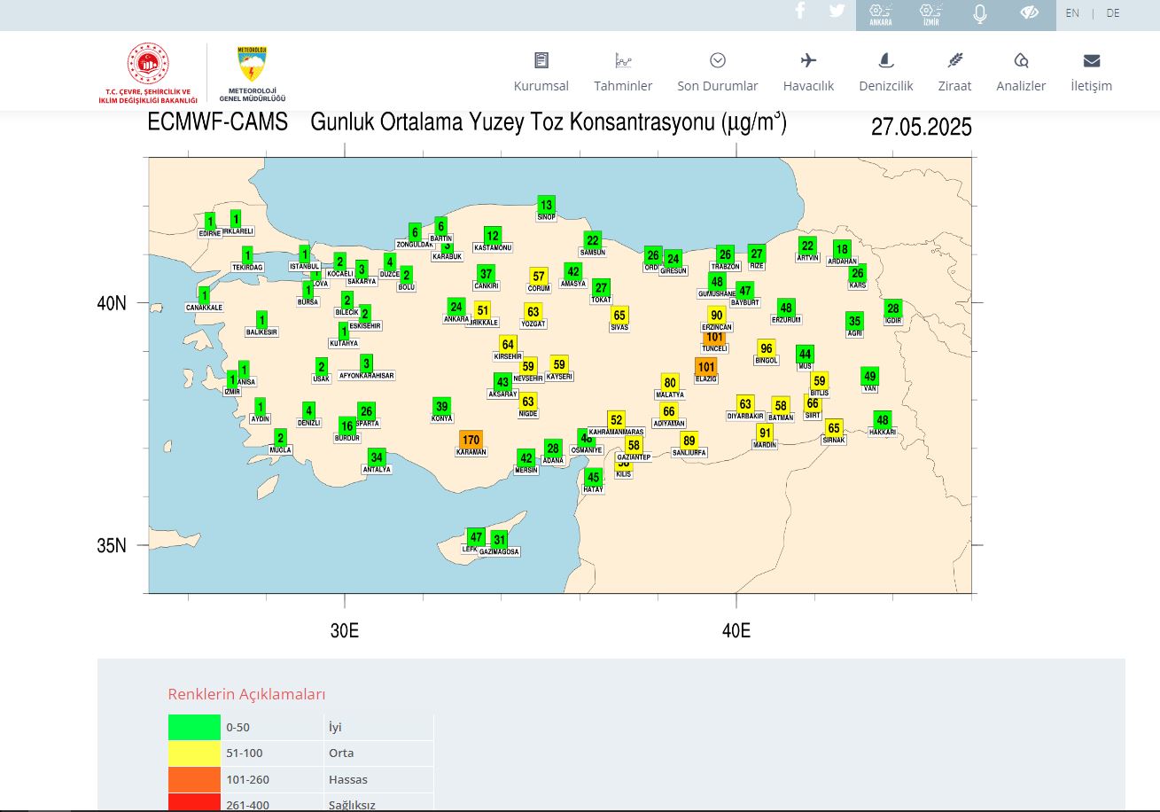Switch language to DE

(x=1113, y=13)
